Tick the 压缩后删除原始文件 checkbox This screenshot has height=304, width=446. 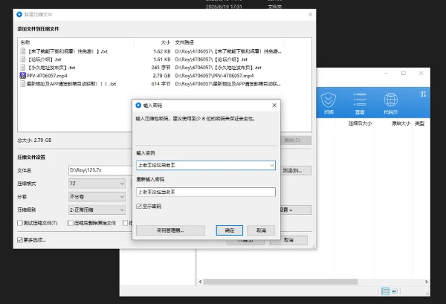pyautogui.click(x=71, y=223)
